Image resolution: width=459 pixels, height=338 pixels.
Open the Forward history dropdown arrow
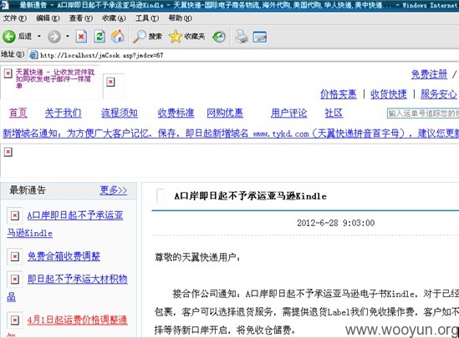[68, 36]
